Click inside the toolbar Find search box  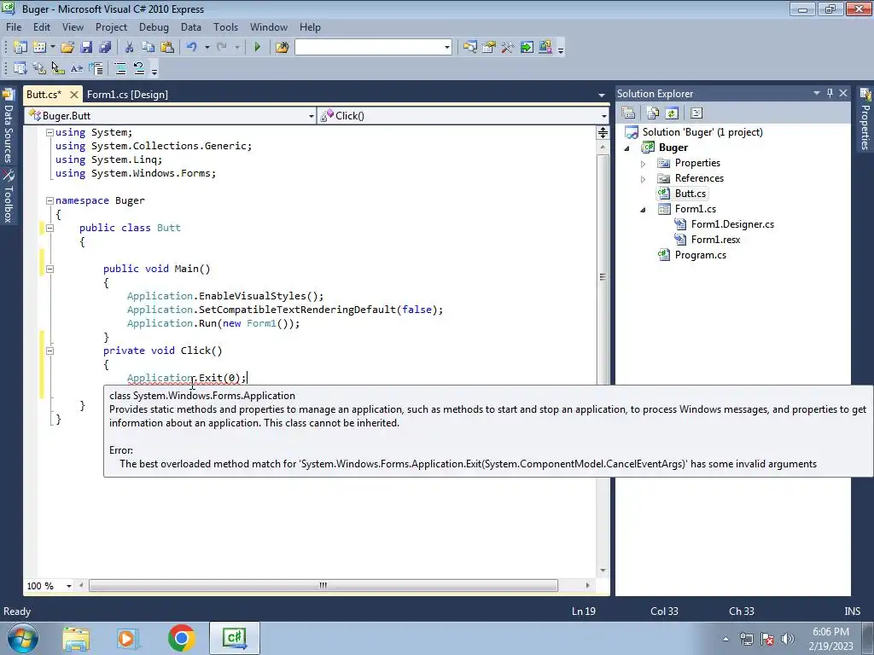[369, 48]
